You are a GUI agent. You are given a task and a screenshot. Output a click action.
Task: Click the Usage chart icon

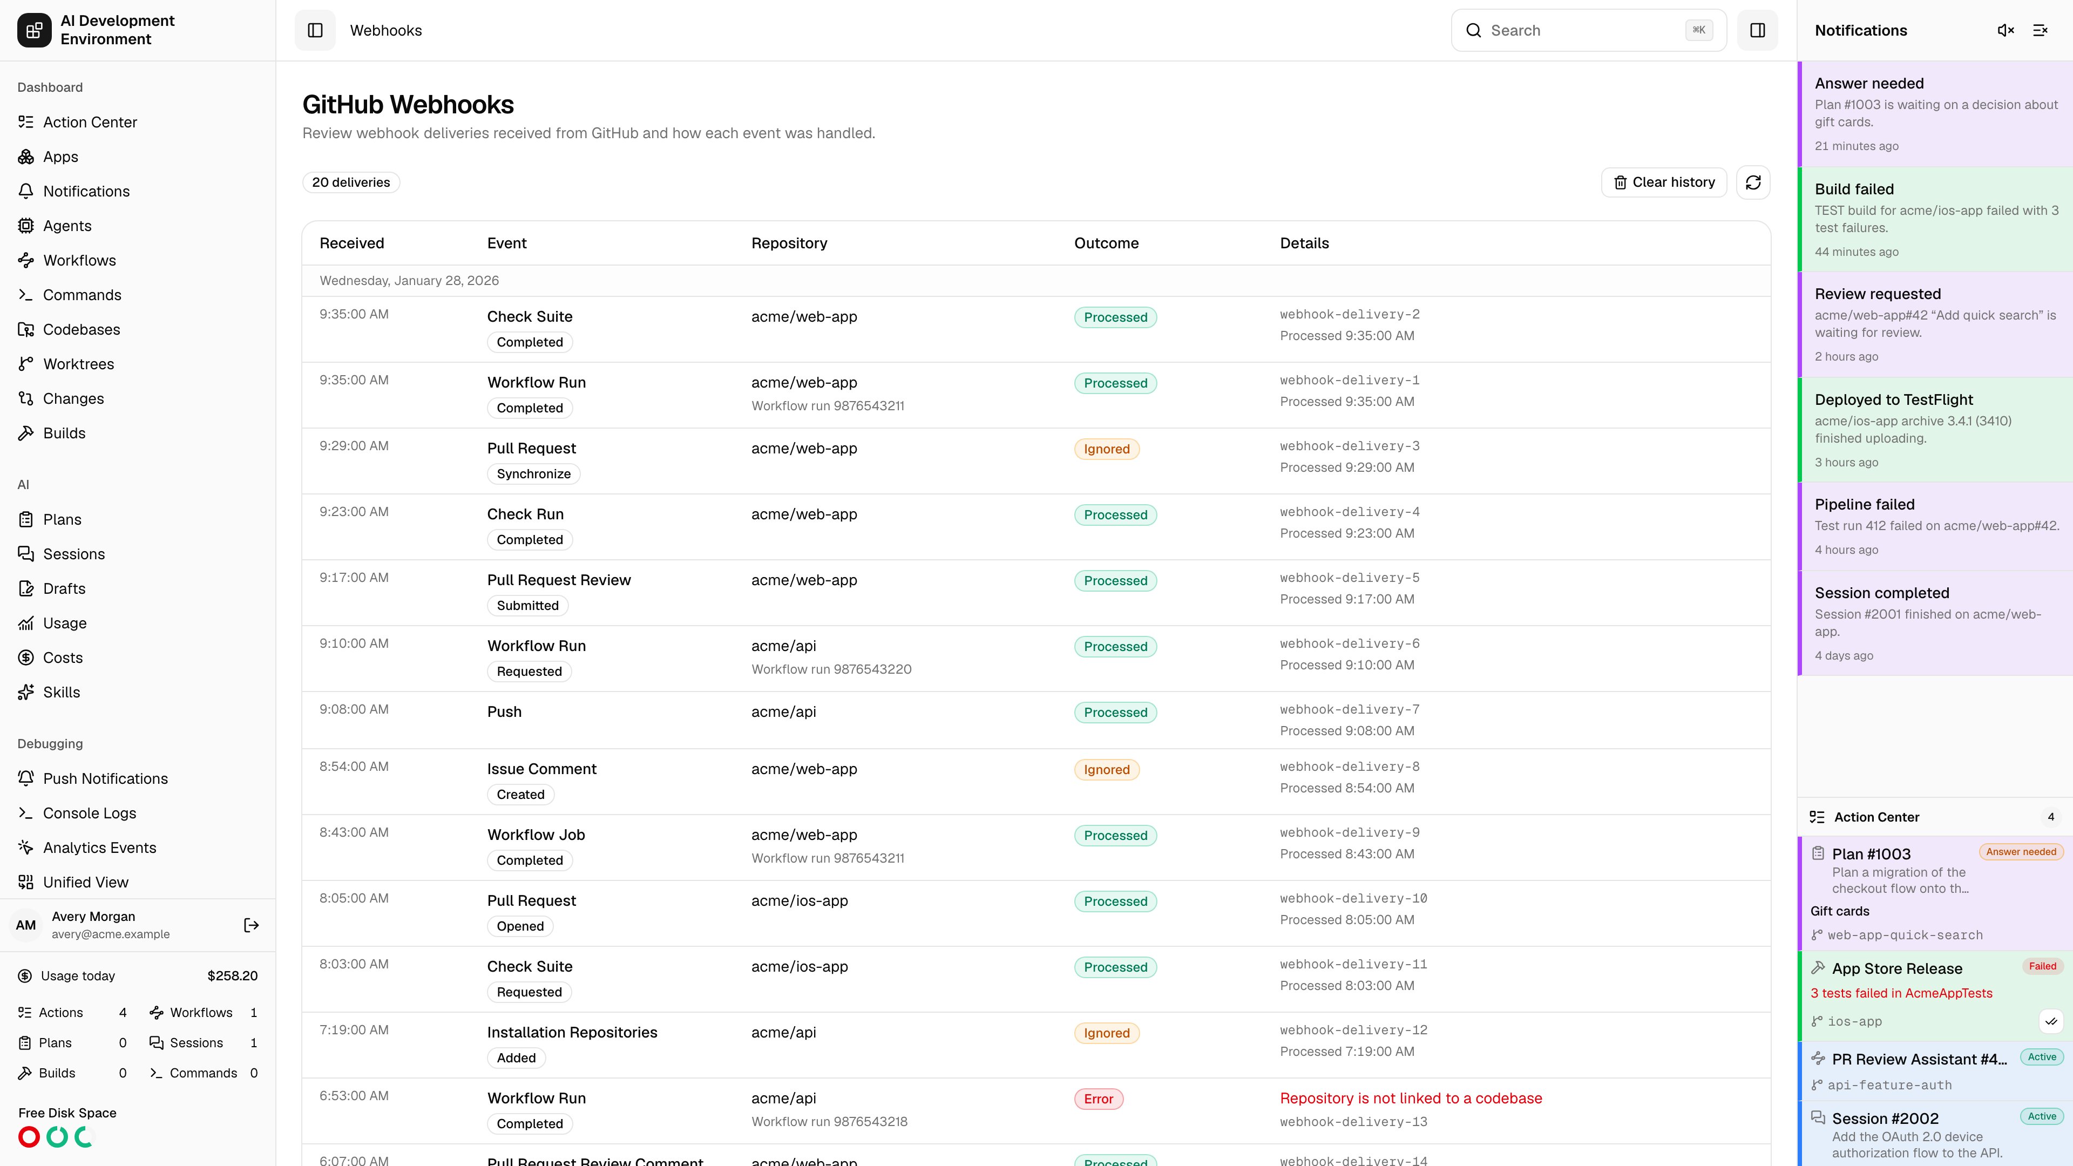[x=26, y=623]
